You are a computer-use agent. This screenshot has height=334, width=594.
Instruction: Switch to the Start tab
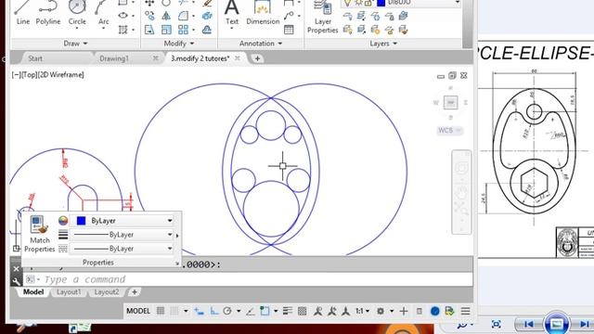pos(35,58)
